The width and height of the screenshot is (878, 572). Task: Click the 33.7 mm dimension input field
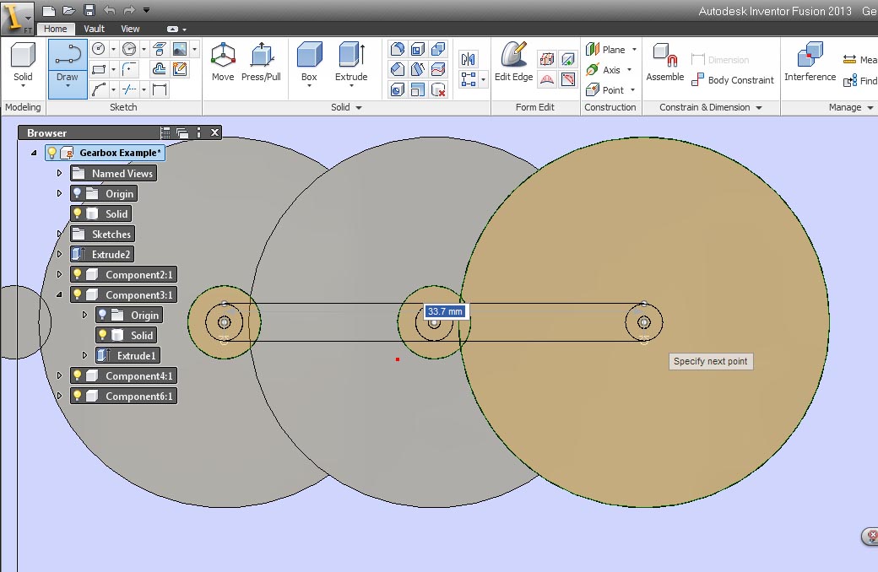click(445, 311)
